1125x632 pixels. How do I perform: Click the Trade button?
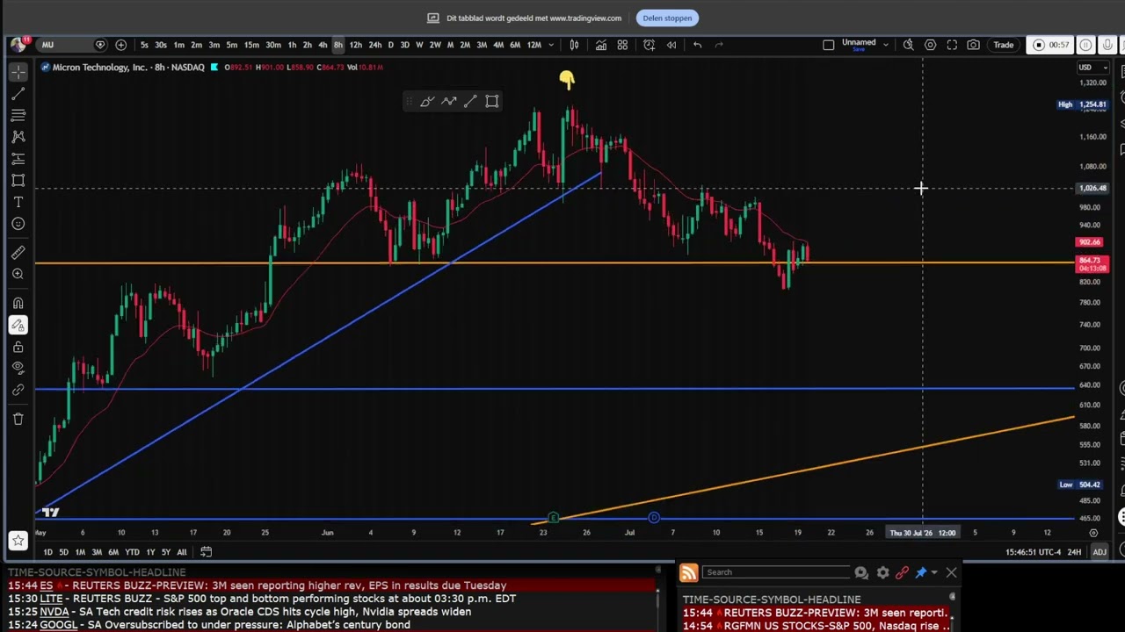[x=1003, y=45]
